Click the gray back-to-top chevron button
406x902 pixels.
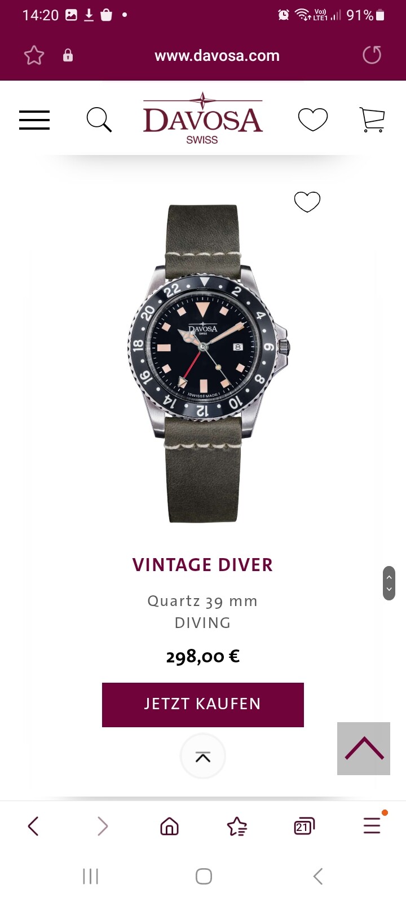point(364,749)
